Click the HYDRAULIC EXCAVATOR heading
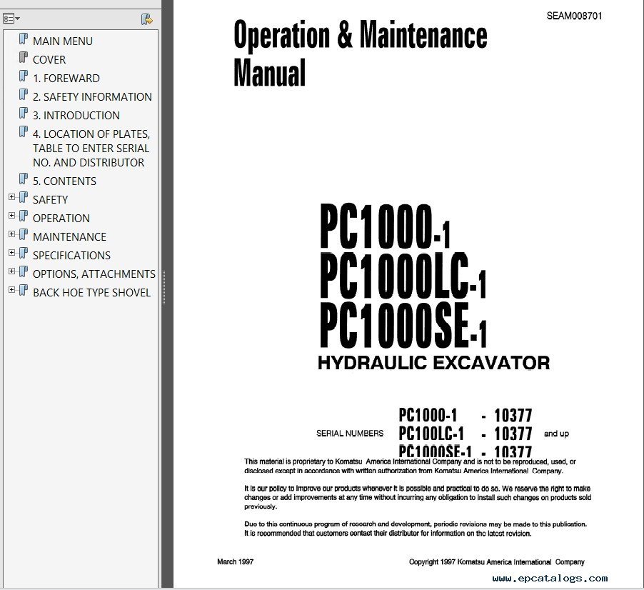The image size is (644, 590). (433, 363)
